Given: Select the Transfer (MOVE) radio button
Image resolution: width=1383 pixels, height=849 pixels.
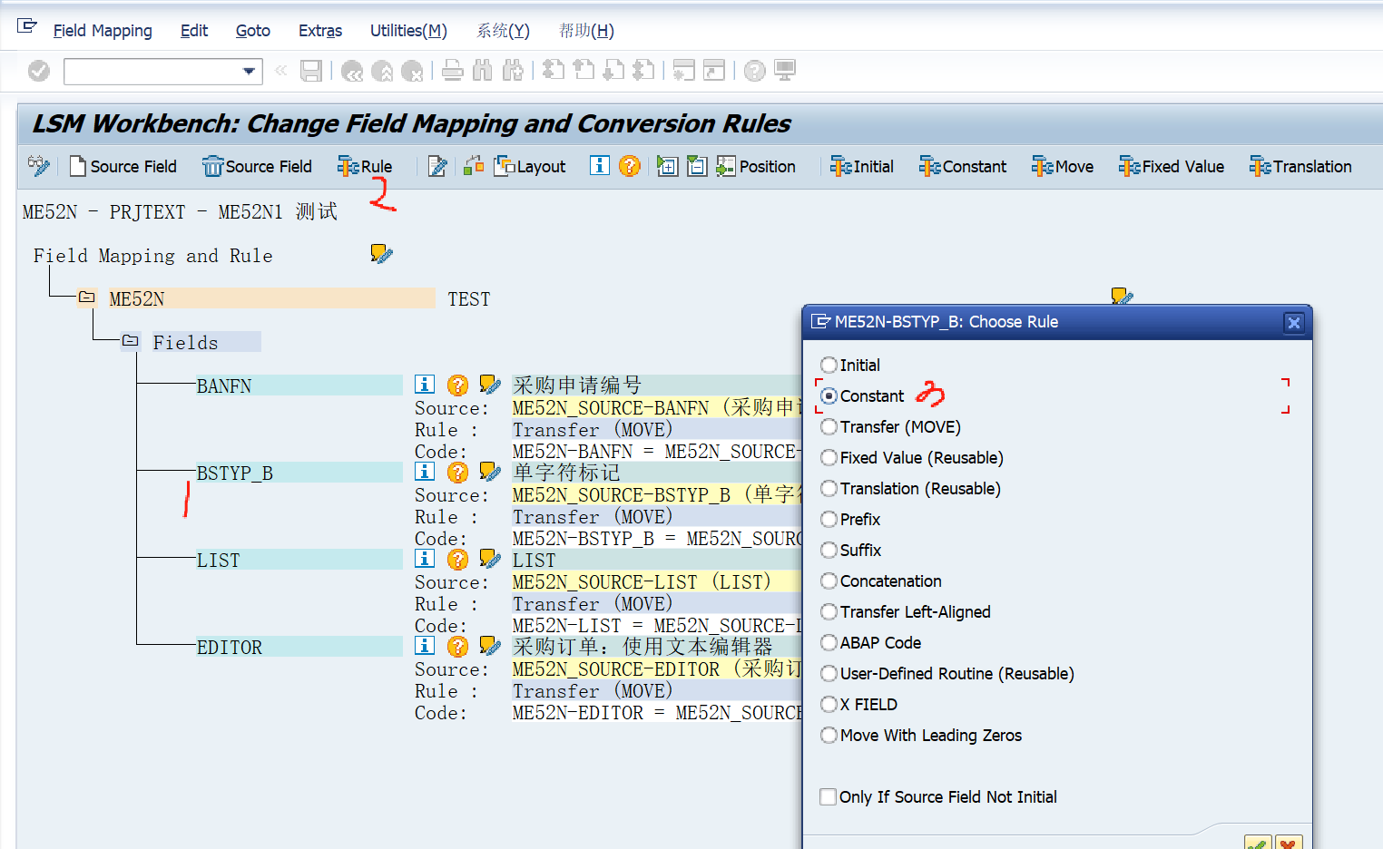Looking at the screenshot, I should [x=829, y=426].
